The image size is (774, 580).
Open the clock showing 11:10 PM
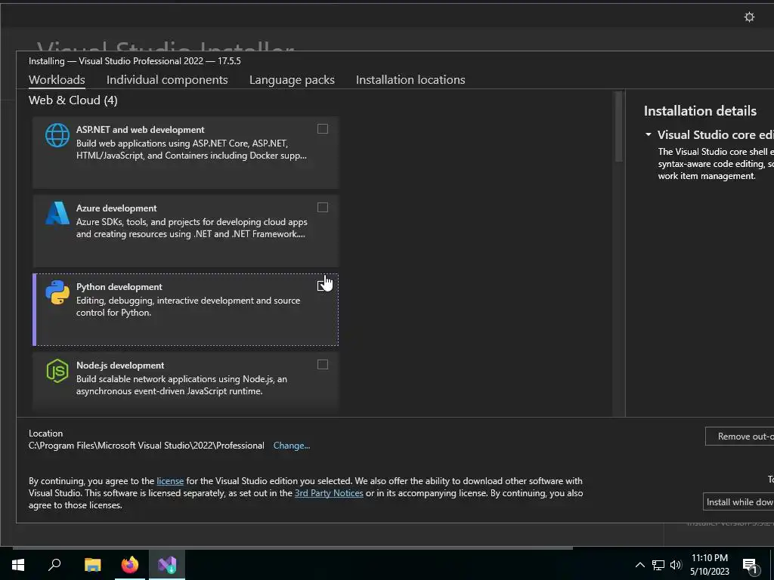(709, 564)
